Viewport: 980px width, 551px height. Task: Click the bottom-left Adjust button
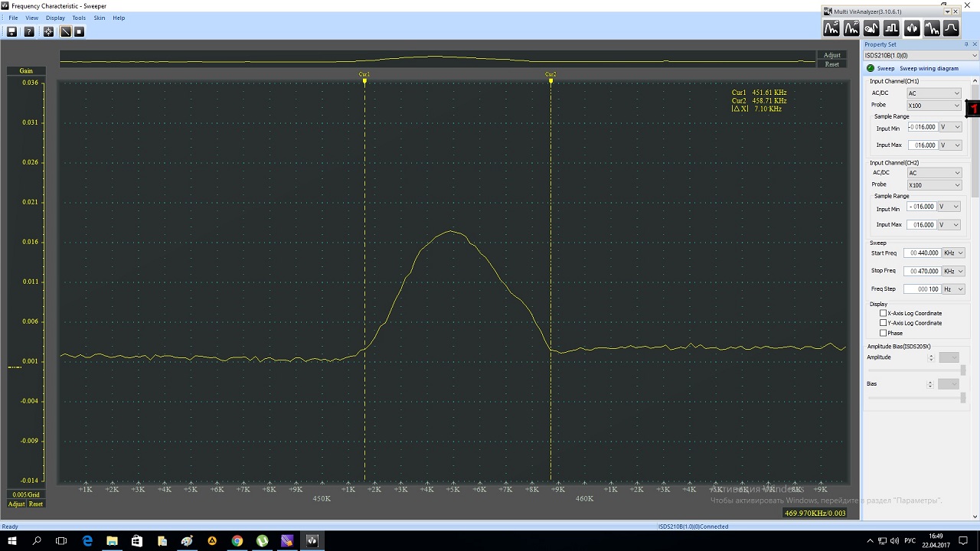(17, 504)
